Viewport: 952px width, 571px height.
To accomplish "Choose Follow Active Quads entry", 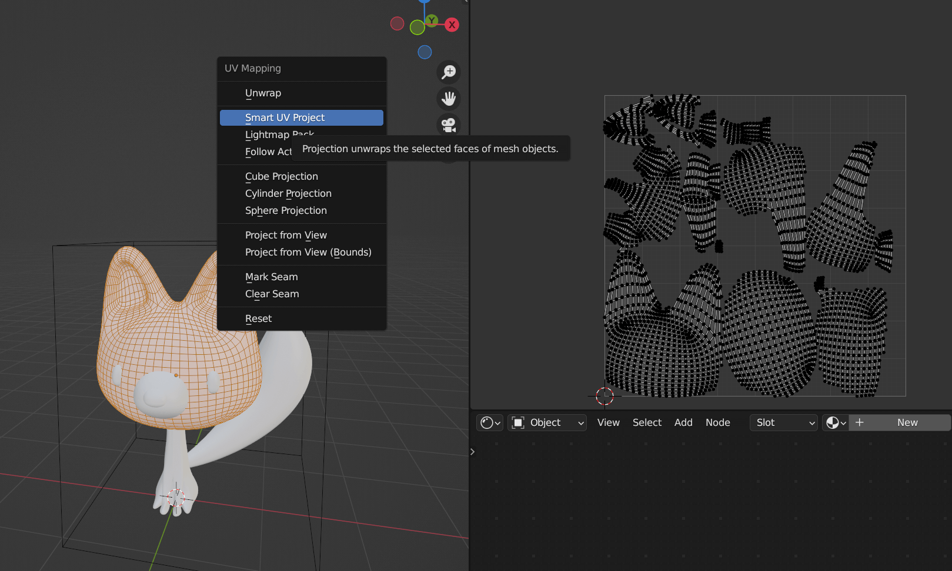I will click(x=268, y=152).
